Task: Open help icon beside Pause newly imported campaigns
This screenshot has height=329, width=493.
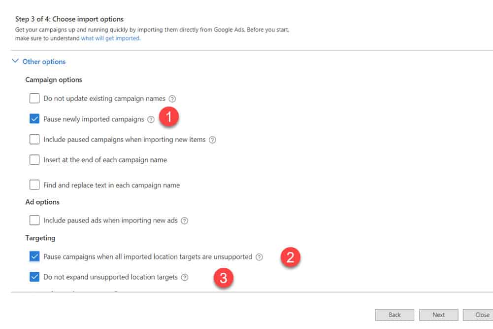Action: click(x=151, y=119)
